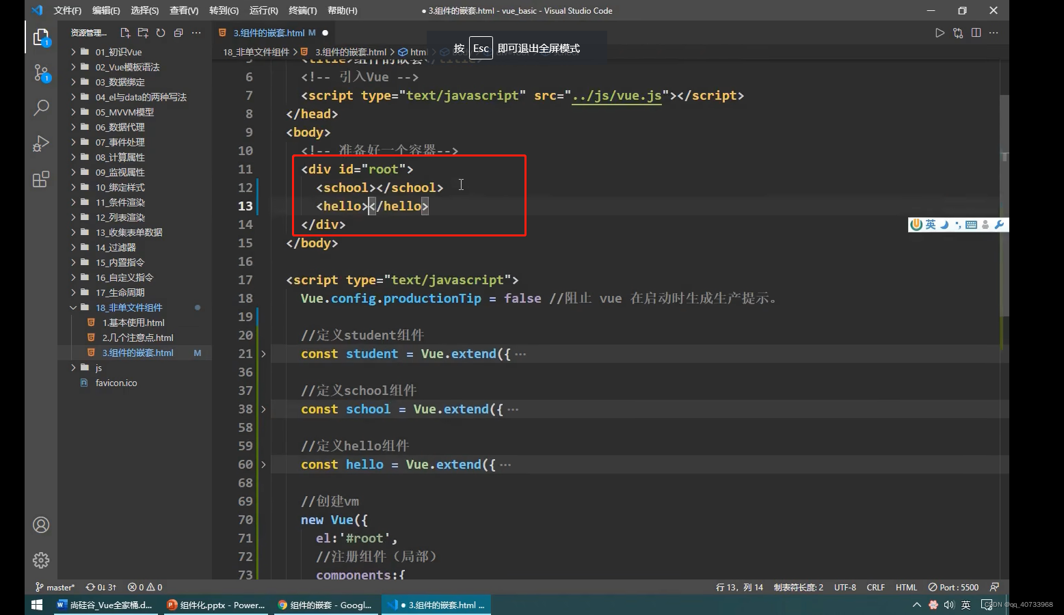This screenshot has height=615, width=1064.
Task: Click the VS Code logo icon
Action: pos(37,10)
